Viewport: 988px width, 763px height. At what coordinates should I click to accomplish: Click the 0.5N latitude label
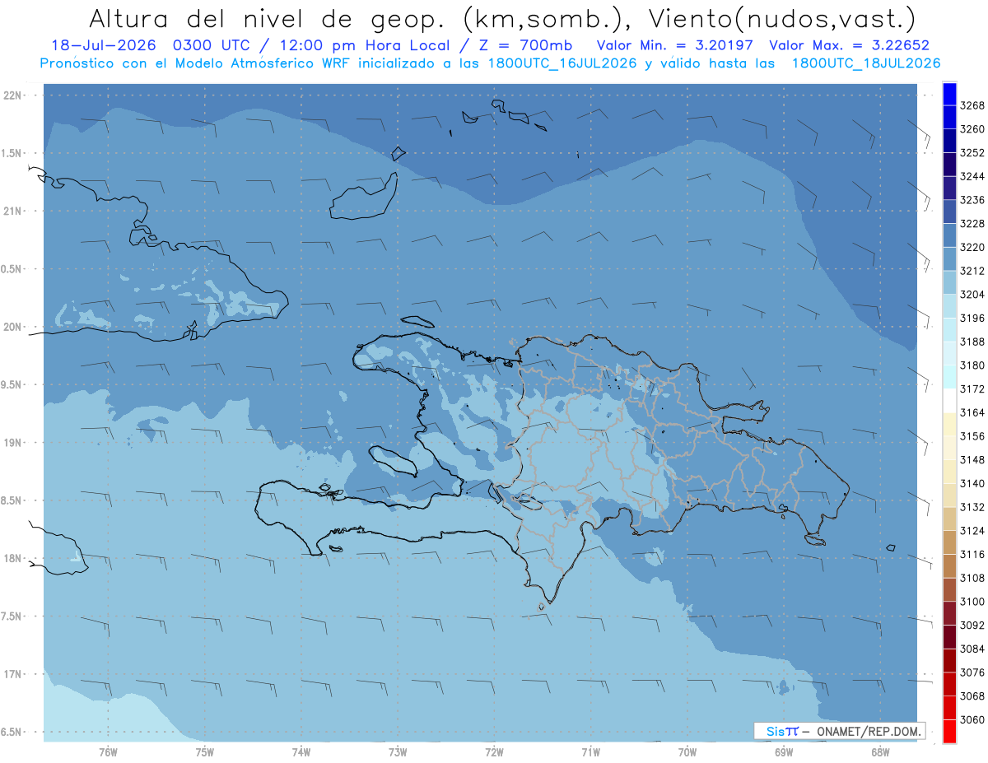12,269
